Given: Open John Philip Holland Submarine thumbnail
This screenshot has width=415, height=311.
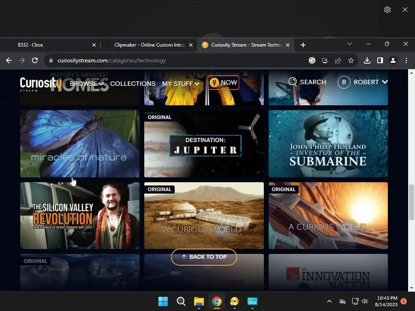Looking at the screenshot, I should pyautogui.click(x=328, y=144).
